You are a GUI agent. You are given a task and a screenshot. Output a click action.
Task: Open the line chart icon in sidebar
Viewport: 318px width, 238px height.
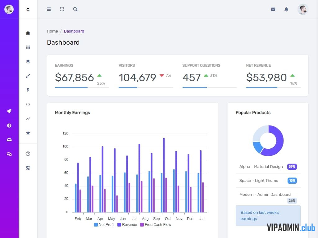[28, 119]
